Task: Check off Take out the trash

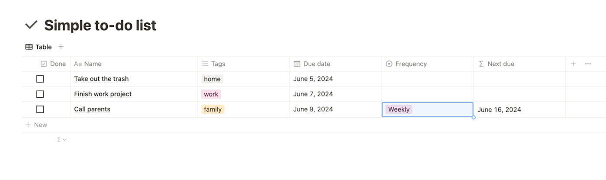Action: click(x=40, y=79)
